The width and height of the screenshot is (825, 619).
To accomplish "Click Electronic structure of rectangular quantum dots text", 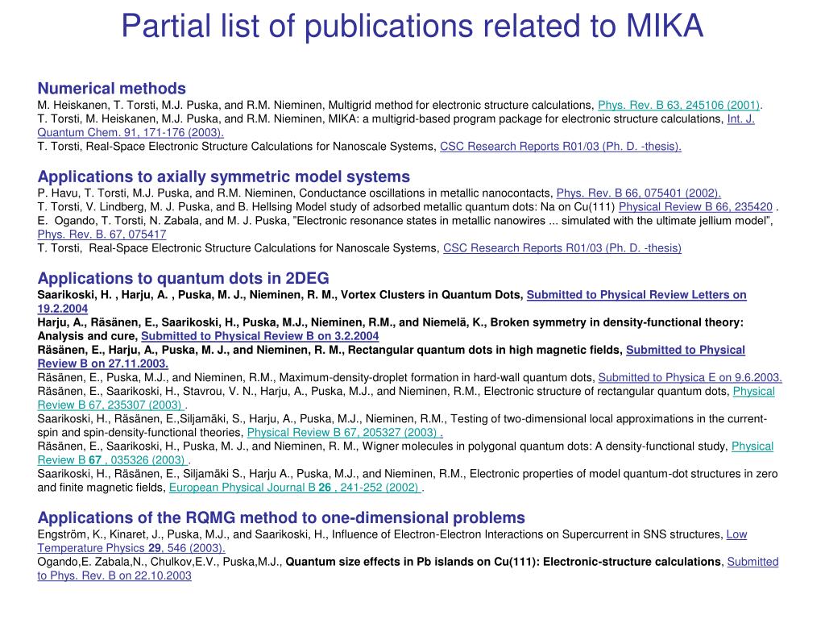I will click(x=606, y=391).
